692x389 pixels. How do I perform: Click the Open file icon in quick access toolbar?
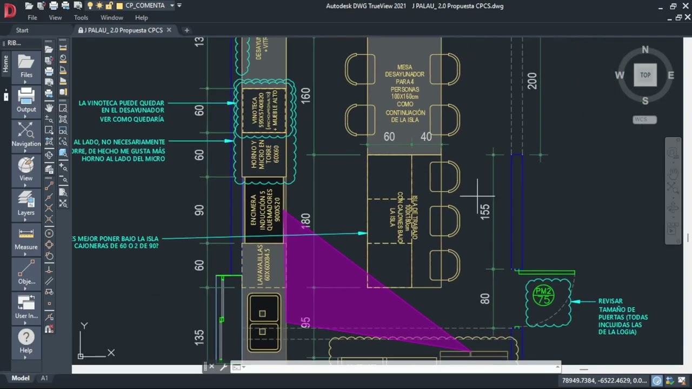point(29,5)
